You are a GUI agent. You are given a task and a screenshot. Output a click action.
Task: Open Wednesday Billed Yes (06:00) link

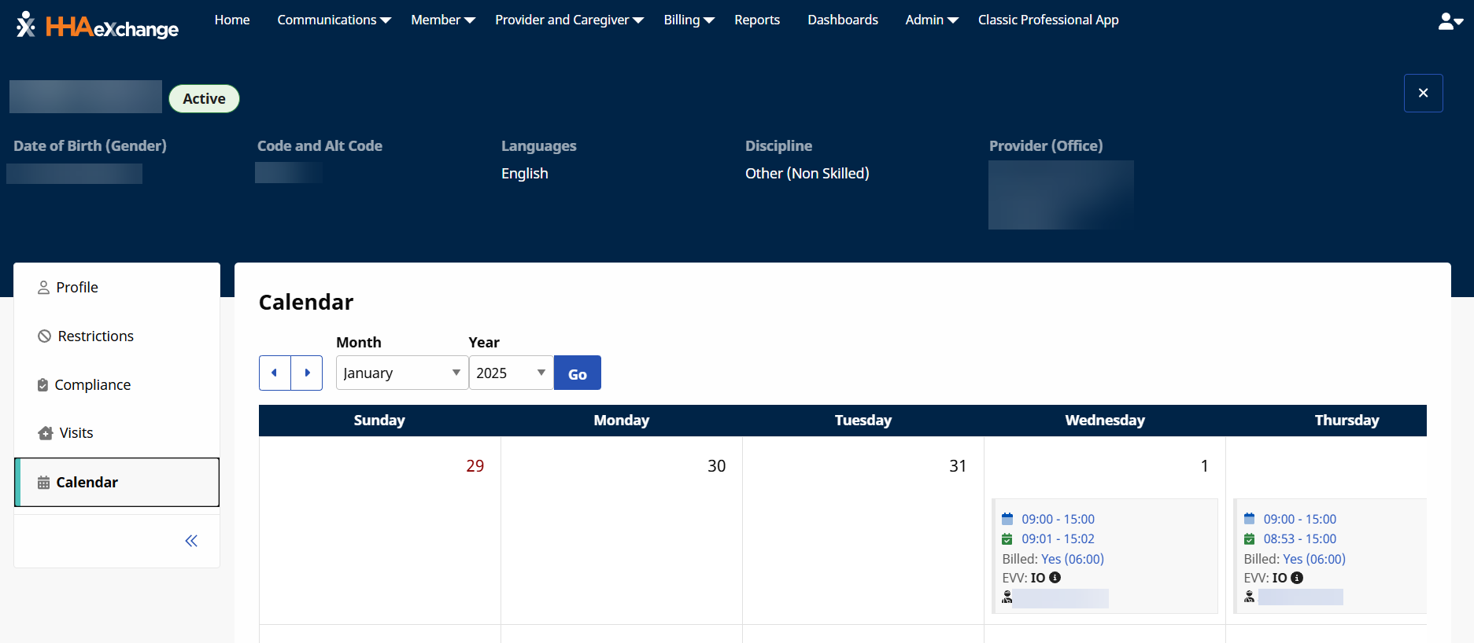tap(1073, 559)
